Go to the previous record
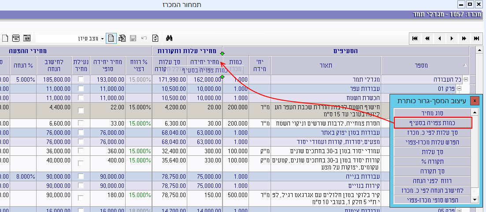The height and width of the screenshot is (212, 486). coord(439,39)
